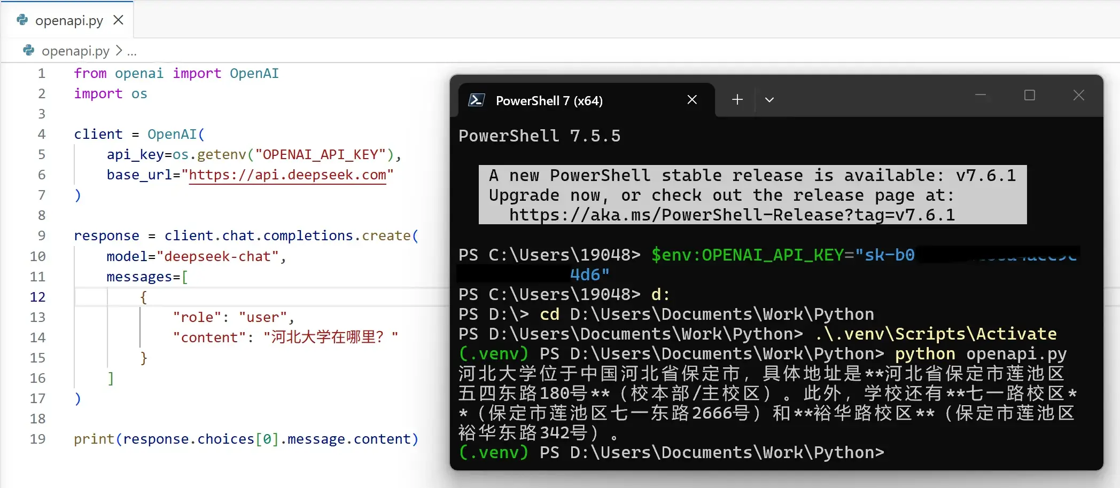Expand the terminal profile dropdown chevron
Viewport: 1120px width, 488px height.
coord(769,100)
